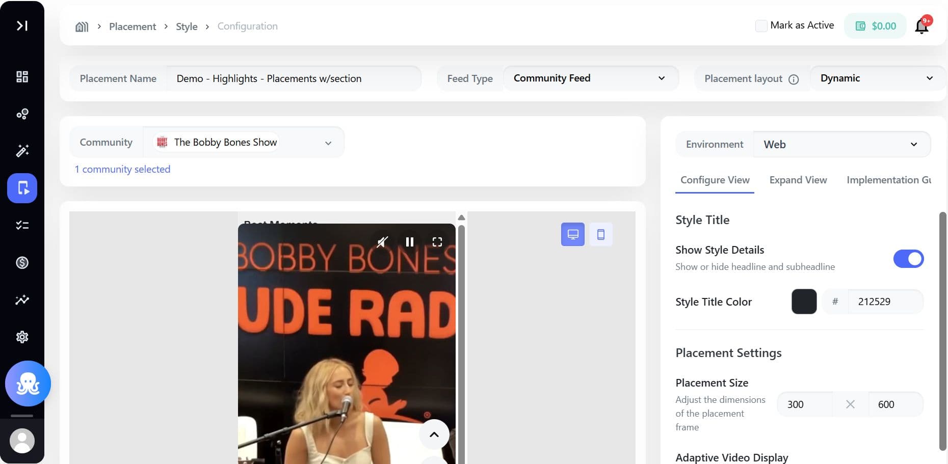Open the video placement sidebar icon
Image resolution: width=948 pixels, height=464 pixels.
[22, 188]
